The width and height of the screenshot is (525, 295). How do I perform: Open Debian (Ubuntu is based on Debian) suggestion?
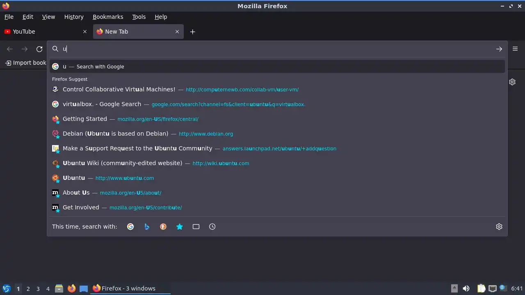point(277,134)
